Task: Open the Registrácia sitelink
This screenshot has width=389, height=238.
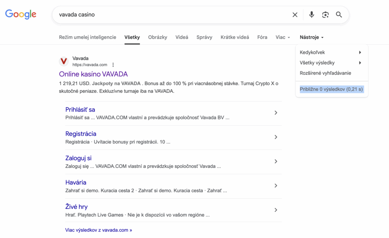Action: 81,134
